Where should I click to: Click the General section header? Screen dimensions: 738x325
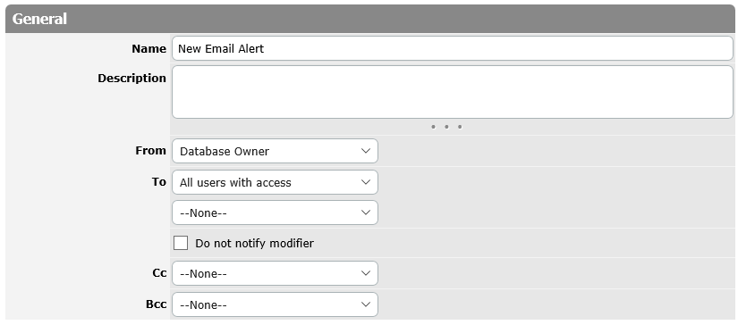[370, 19]
